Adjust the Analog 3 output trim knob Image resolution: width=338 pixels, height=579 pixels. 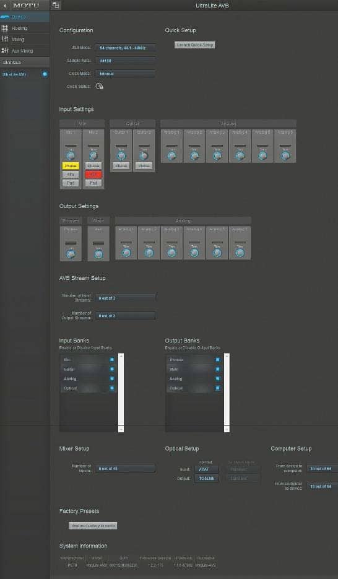[x=171, y=253]
